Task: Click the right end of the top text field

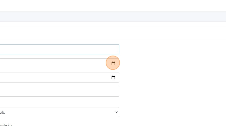Action: 116,49
